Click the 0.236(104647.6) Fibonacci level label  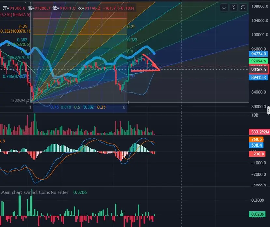(x=15, y=15)
